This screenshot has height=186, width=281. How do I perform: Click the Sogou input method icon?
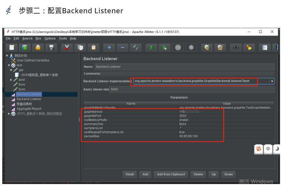pyautogui.click(x=259, y=149)
